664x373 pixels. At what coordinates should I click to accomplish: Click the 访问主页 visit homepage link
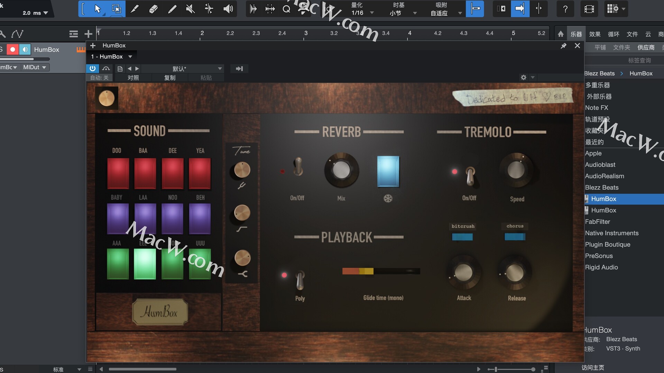pos(593,367)
